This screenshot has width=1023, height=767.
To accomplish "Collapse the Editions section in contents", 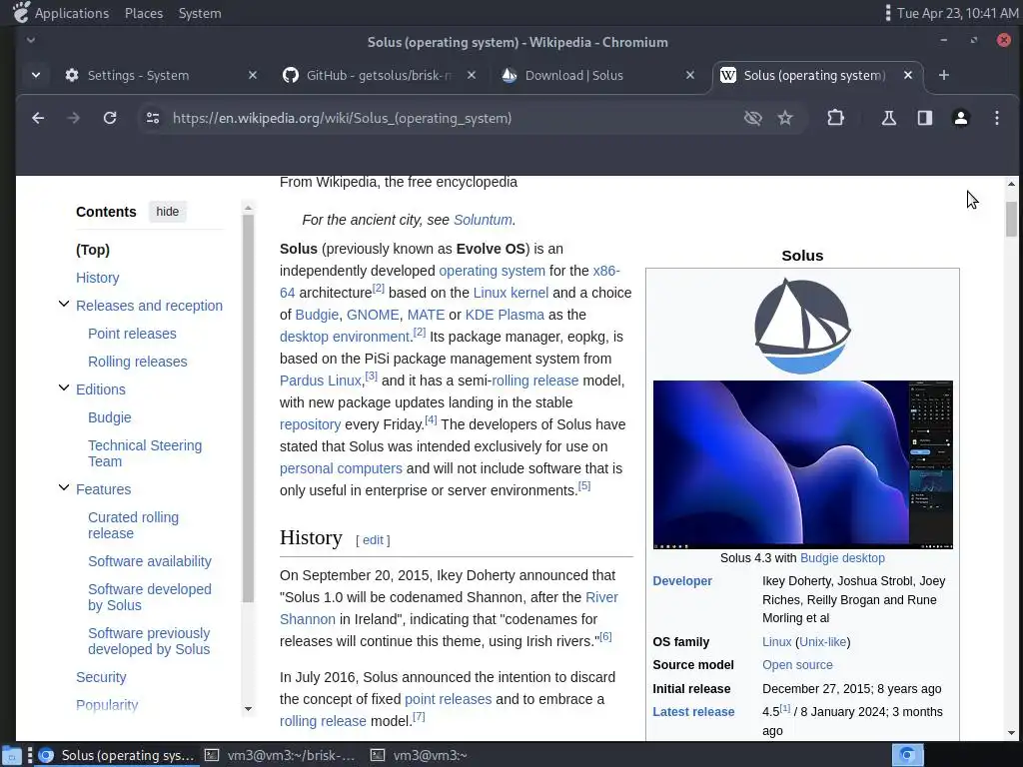I will (64, 387).
